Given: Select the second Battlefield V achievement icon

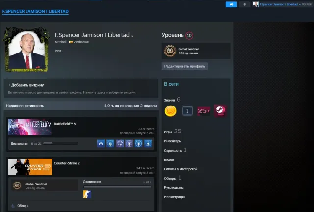Looking at the screenshot, I should [110, 143].
